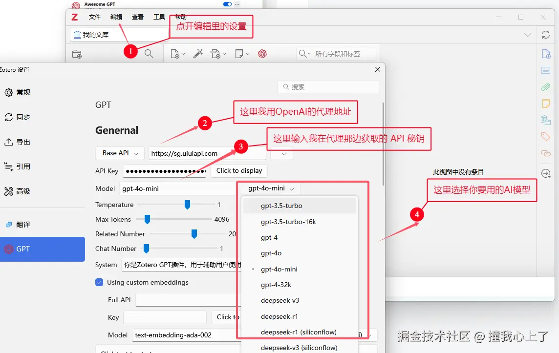Click the Add Attachment paperclip icon in sidebar
This screenshot has height=353, width=559.
coord(546,87)
